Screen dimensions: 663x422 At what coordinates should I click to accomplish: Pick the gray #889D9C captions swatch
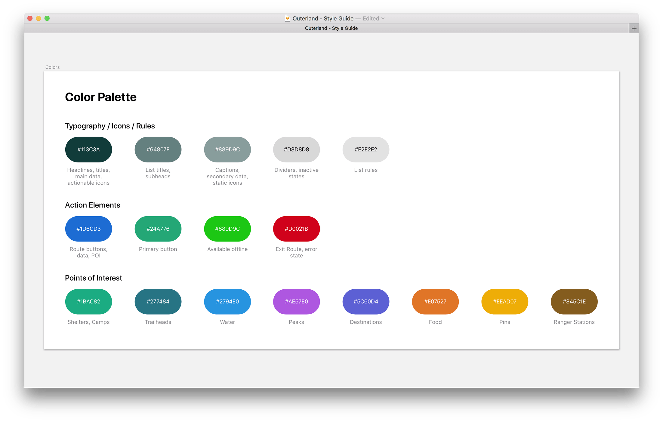(227, 149)
